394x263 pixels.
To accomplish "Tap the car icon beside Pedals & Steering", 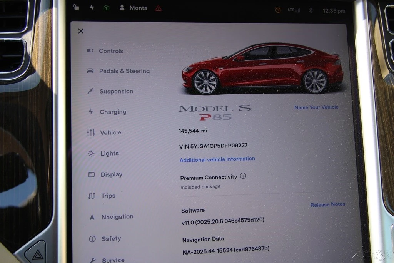I will tap(90, 71).
